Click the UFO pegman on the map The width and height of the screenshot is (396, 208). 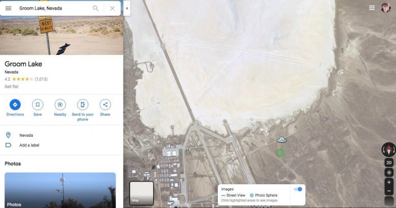coord(282,140)
